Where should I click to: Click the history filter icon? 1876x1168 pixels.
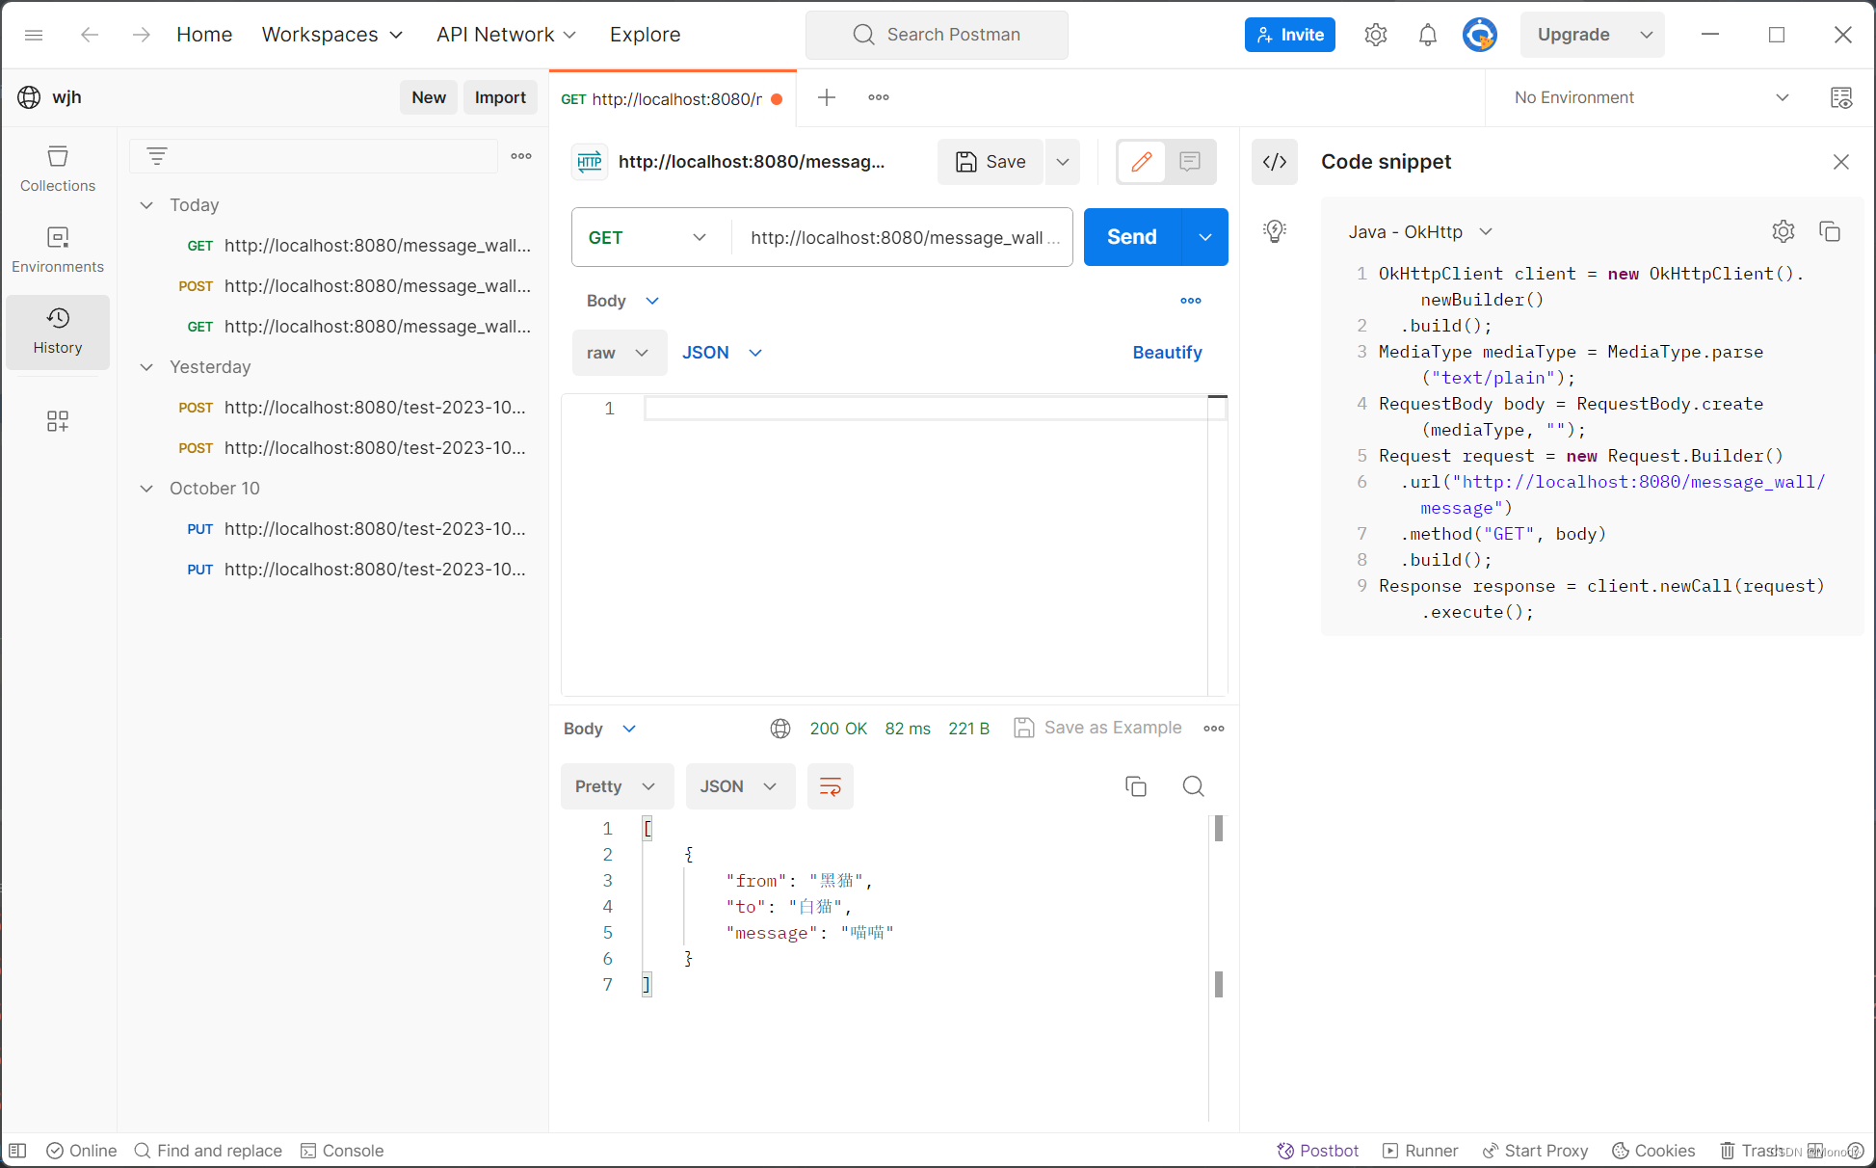coord(157,155)
